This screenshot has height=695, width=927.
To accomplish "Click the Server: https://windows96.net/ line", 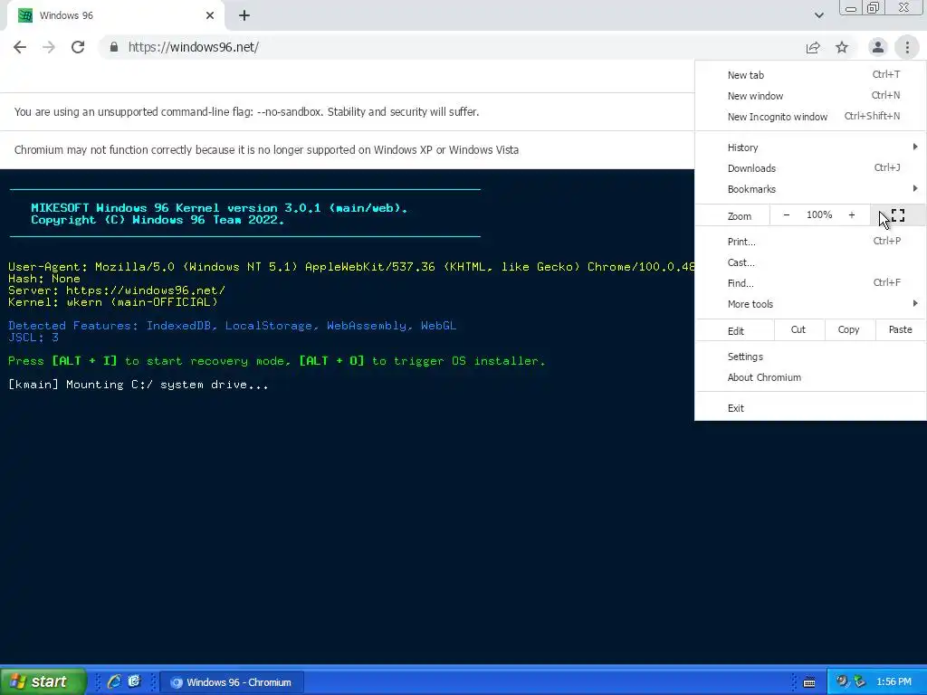I will pos(117,290).
